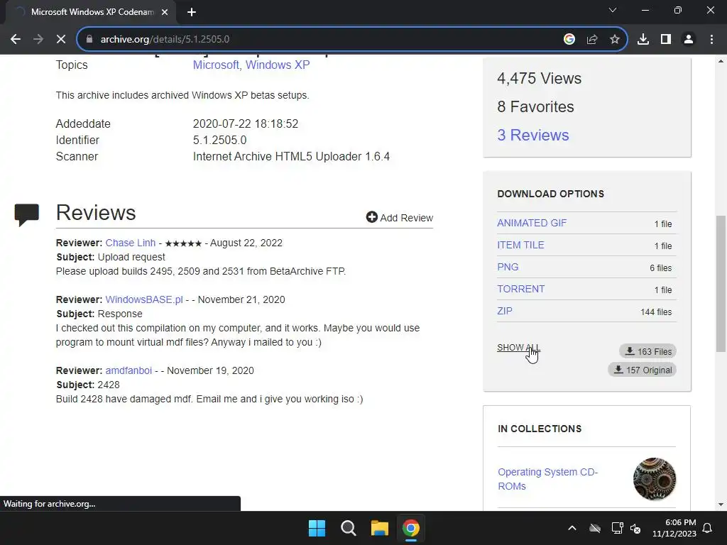
Task: Open Chrome three-dot menu
Action: pos(711,40)
